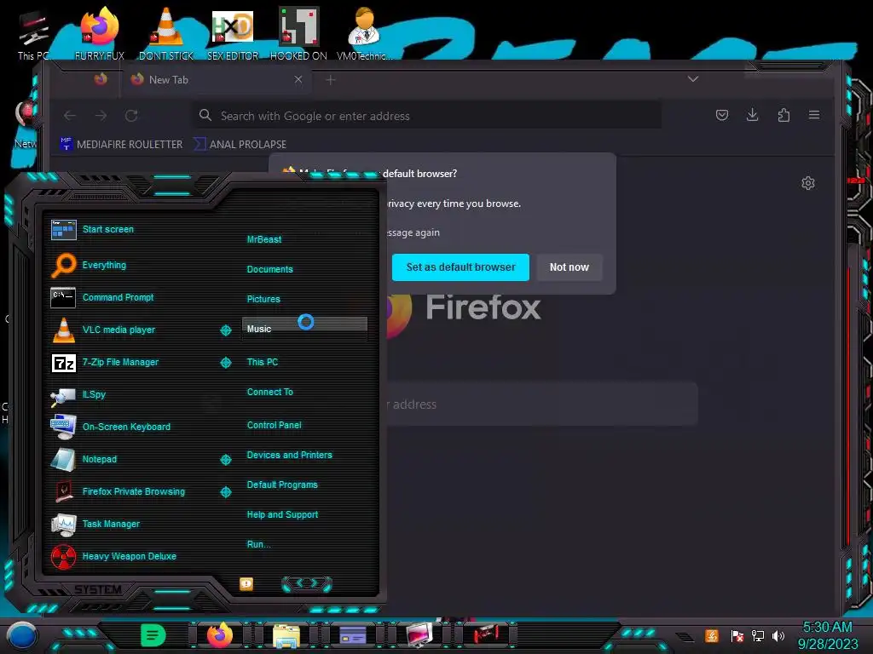Dismiss prompt with Not now button
This screenshot has height=654, width=873.
point(569,267)
